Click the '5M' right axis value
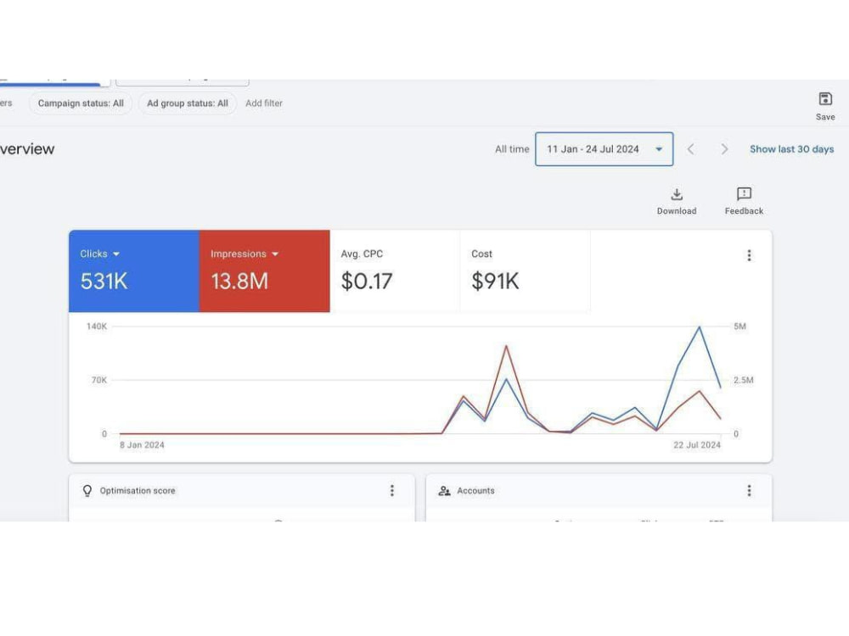 [x=739, y=326]
